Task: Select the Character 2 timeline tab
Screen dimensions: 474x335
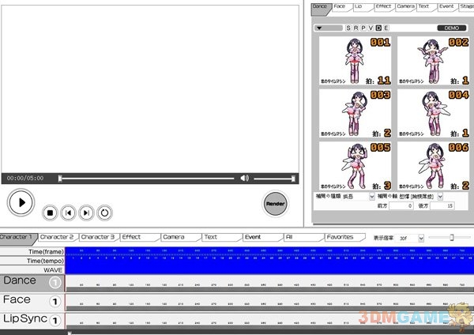Action: pos(57,236)
